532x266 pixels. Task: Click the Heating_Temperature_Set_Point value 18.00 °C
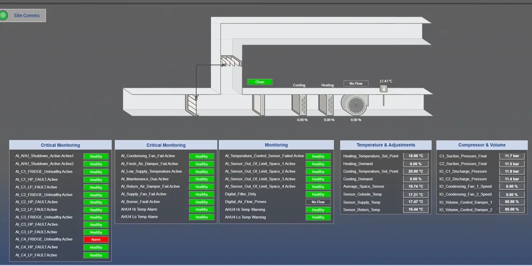coord(416,156)
